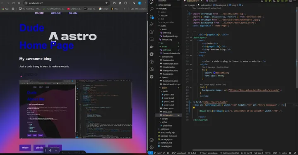The image size is (298, 155).
Task: Click problems errors and warnings count in status bar
Action: (x=192, y=153)
